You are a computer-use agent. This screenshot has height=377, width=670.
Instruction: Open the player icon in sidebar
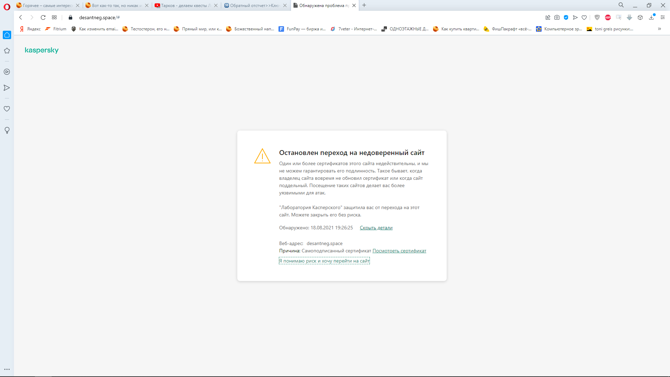(x=7, y=72)
